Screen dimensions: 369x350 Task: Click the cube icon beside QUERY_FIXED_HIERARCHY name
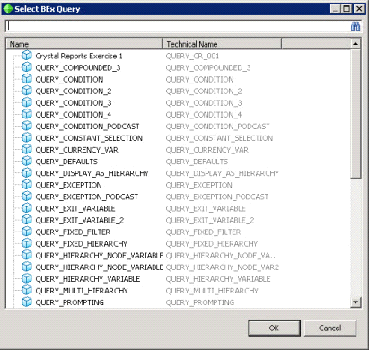point(27,243)
